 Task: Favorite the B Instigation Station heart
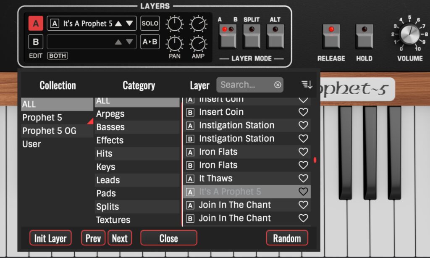[303, 139]
